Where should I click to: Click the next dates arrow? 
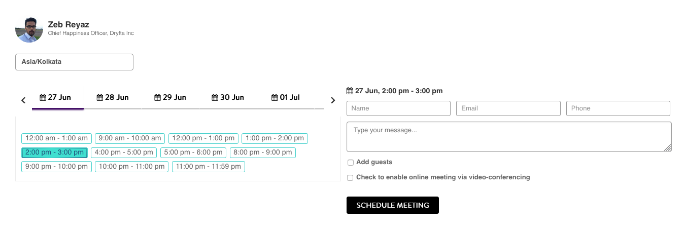tap(333, 100)
